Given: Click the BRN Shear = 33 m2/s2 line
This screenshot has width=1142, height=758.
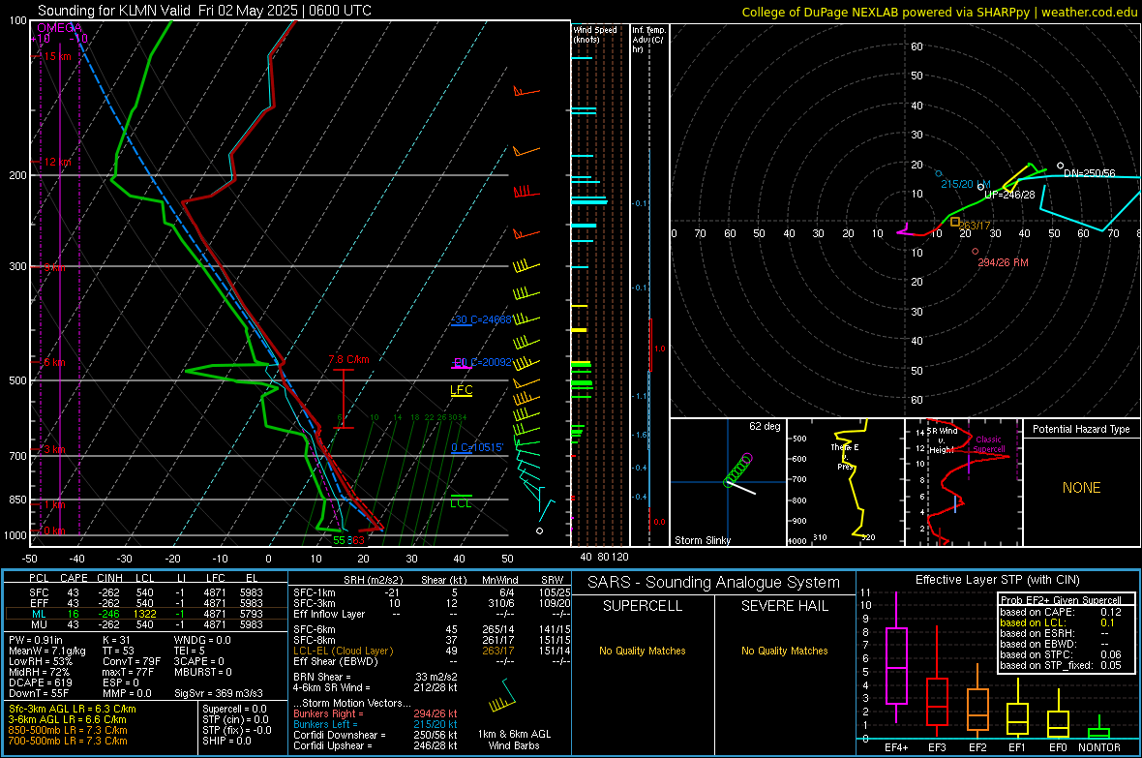Looking at the screenshot, I should (x=376, y=677).
